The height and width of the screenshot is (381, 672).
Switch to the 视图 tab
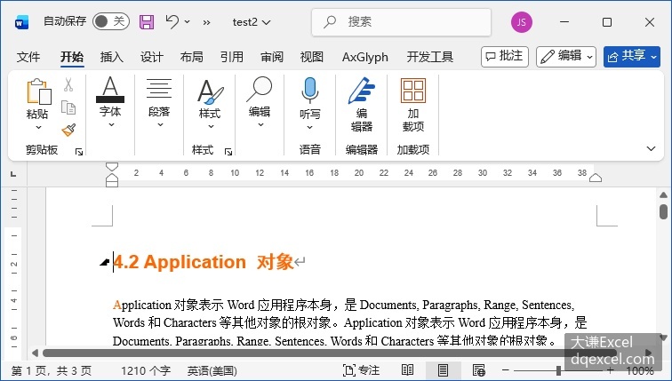(x=312, y=57)
